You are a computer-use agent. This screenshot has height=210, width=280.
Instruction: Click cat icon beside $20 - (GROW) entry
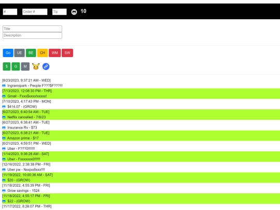[4, 180]
